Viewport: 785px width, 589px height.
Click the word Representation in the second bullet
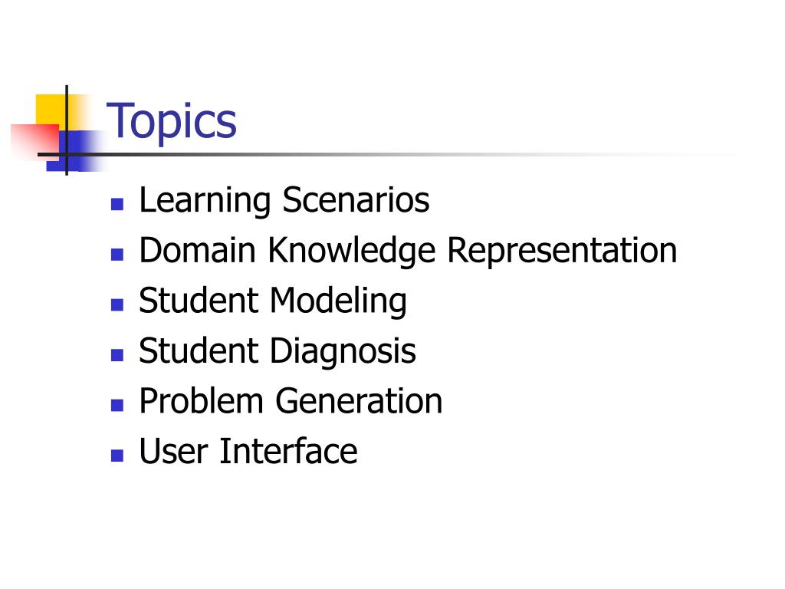pyautogui.click(x=562, y=250)
